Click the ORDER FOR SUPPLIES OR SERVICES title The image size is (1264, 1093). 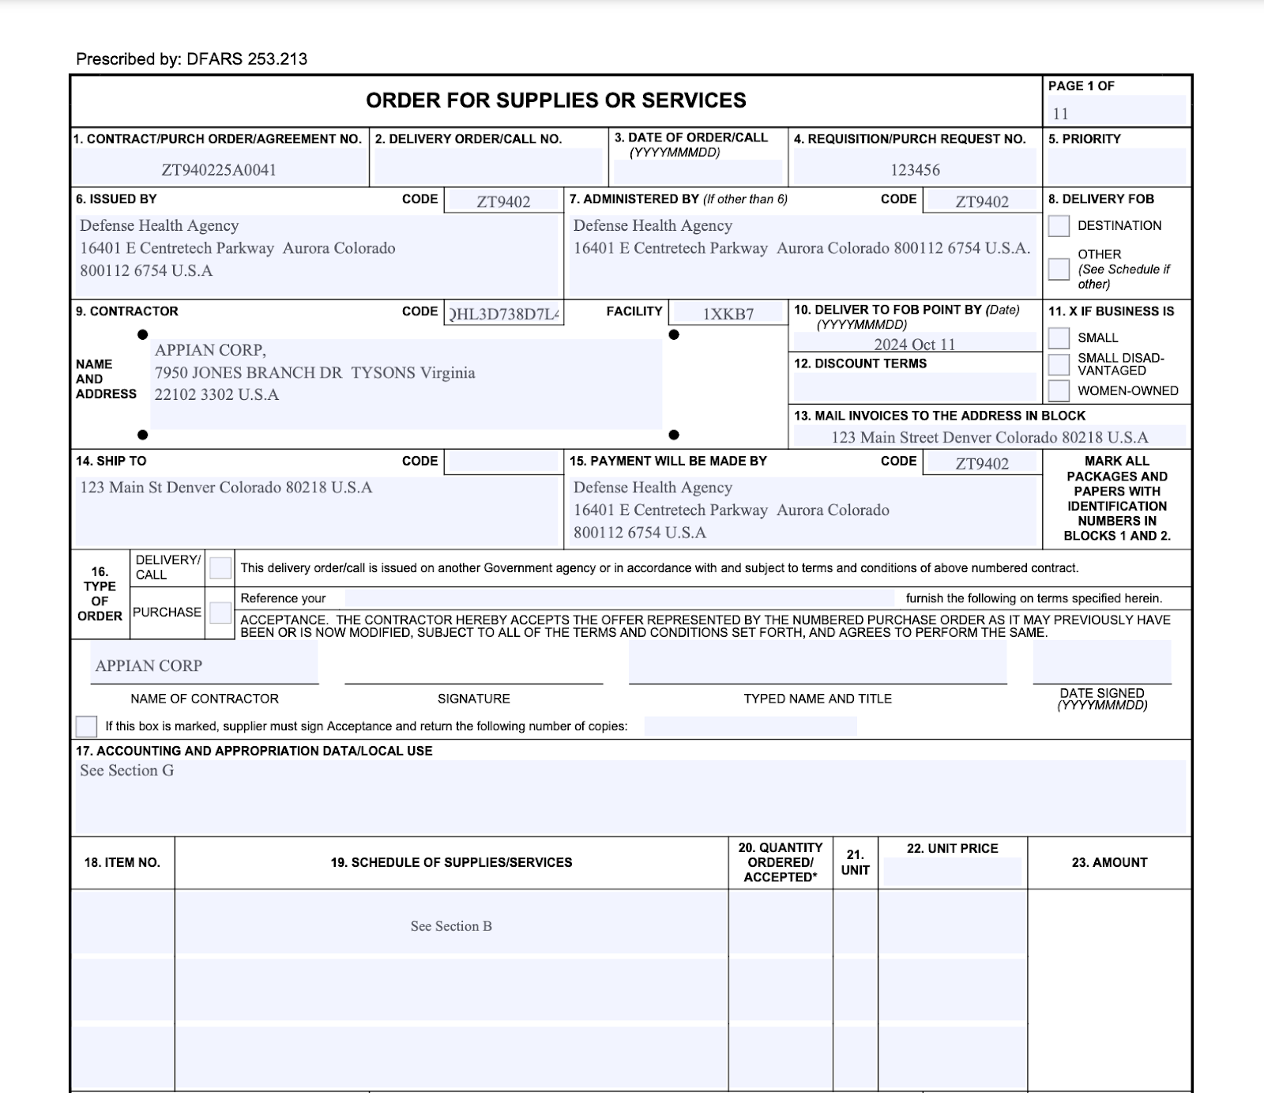pos(555,100)
